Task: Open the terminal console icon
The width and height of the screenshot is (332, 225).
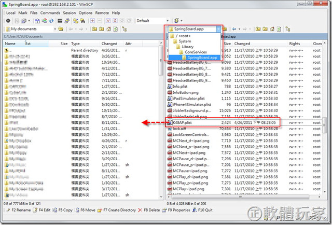Action: coord(60,21)
